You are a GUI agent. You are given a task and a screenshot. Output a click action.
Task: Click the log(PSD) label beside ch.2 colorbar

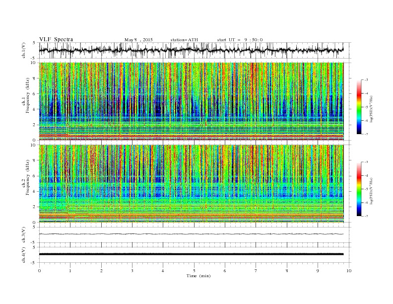[x=371, y=191]
